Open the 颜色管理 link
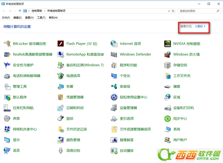This screenshot has width=223, height=163. pyautogui.click(x=73, y=140)
